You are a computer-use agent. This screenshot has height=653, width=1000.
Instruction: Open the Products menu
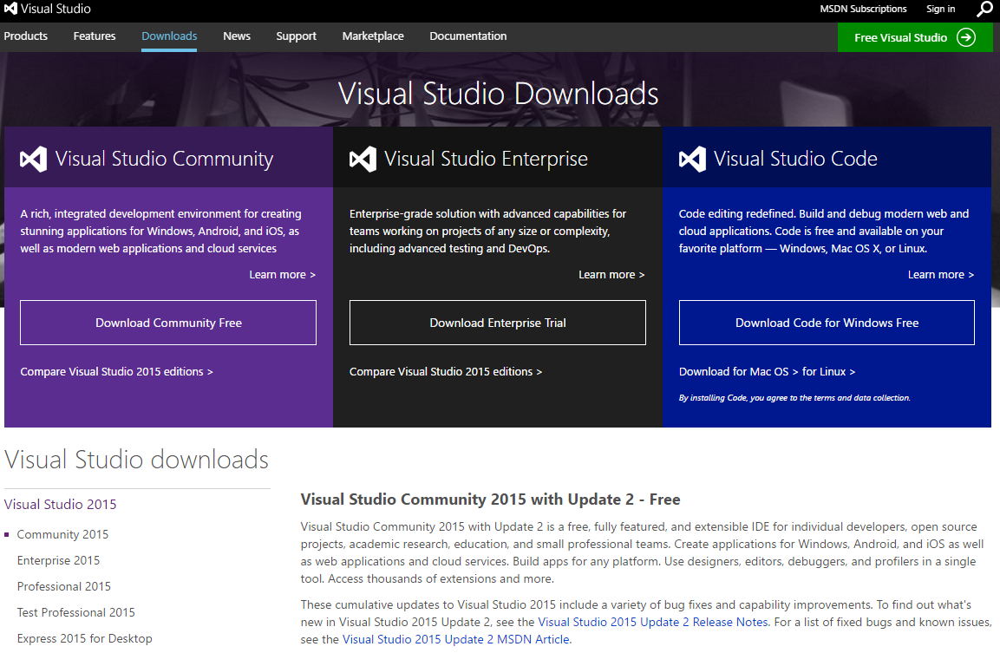[x=25, y=36]
